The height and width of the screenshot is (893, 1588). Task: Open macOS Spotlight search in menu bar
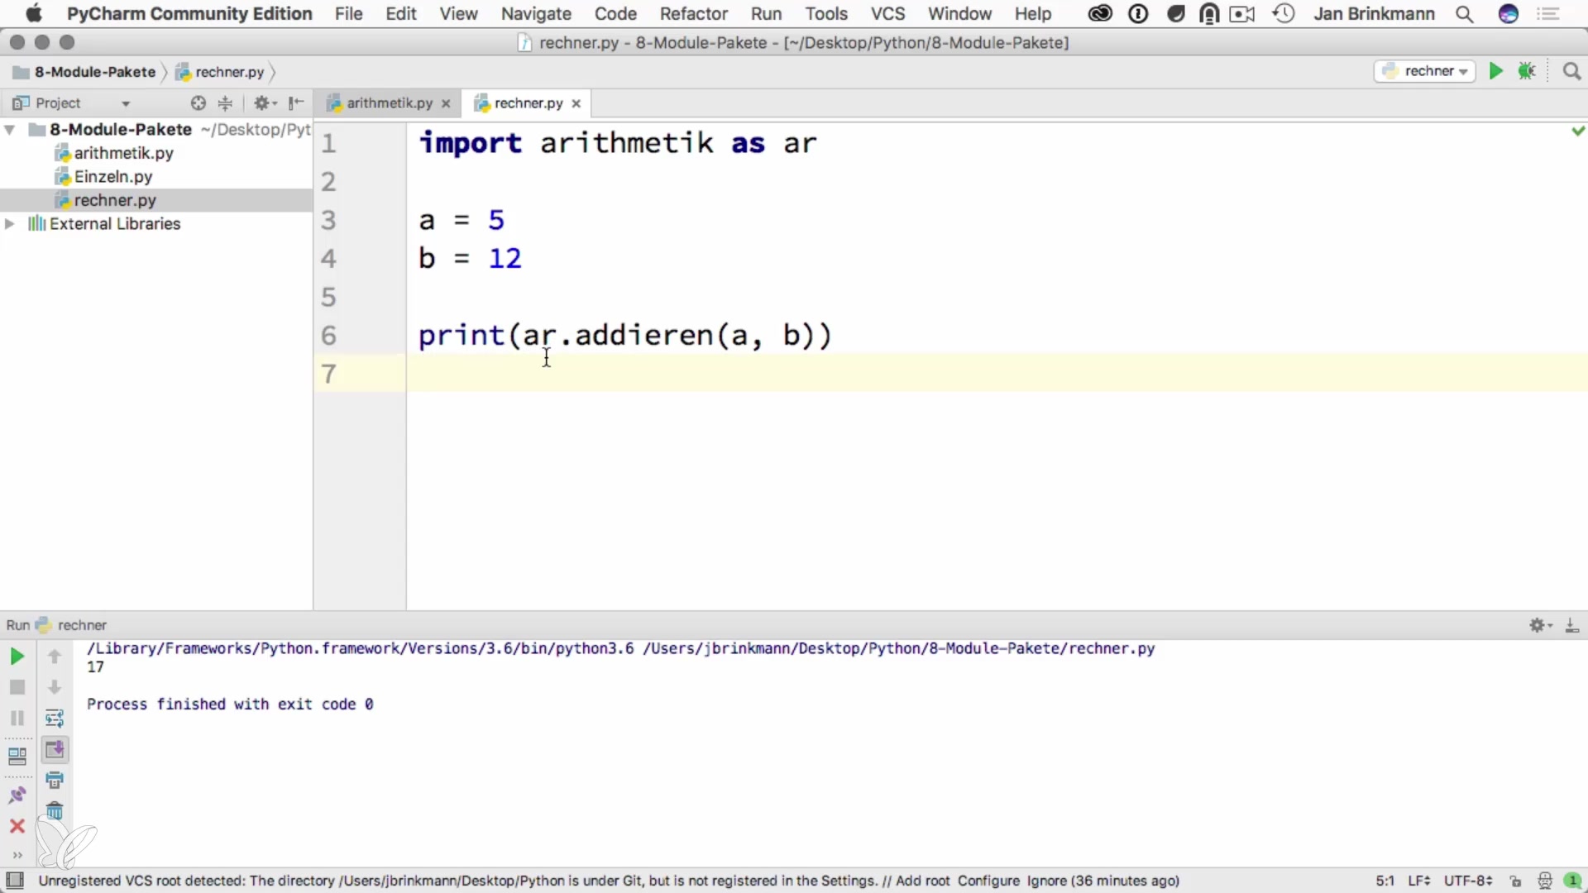(1464, 14)
